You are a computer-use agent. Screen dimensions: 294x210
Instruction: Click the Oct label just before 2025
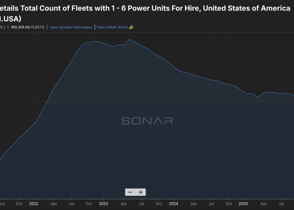(x=229, y=204)
